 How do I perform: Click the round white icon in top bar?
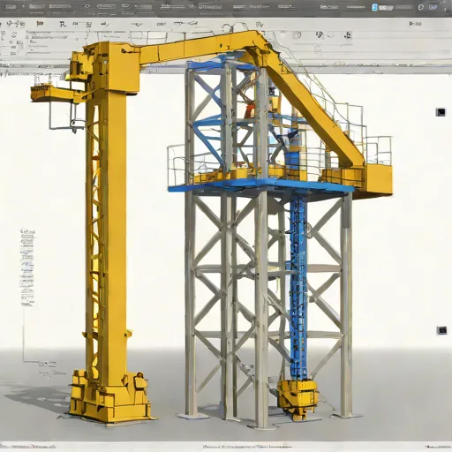(x=421, y=7)
